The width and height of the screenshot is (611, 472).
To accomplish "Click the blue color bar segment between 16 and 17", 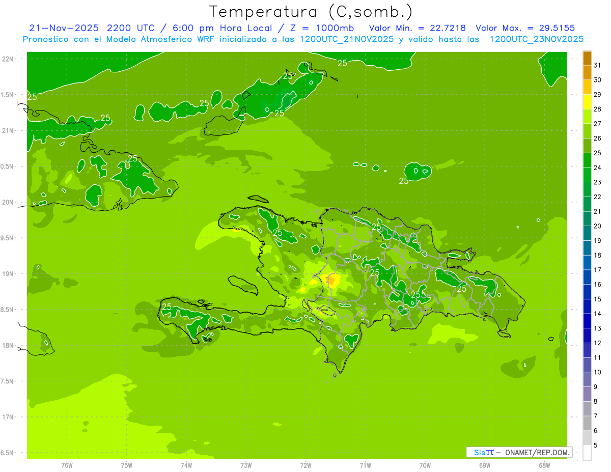I will (587, 277).
